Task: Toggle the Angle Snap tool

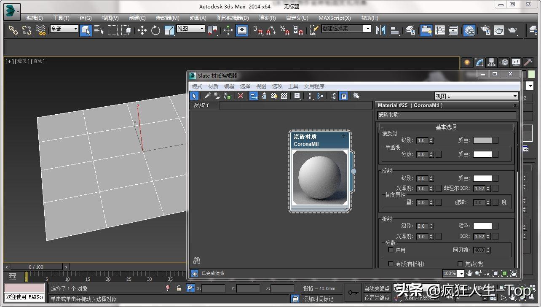Action: pos(272,30)
